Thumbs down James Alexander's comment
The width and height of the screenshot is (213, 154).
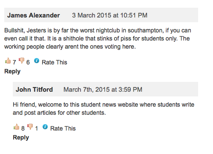click(22, 61)
